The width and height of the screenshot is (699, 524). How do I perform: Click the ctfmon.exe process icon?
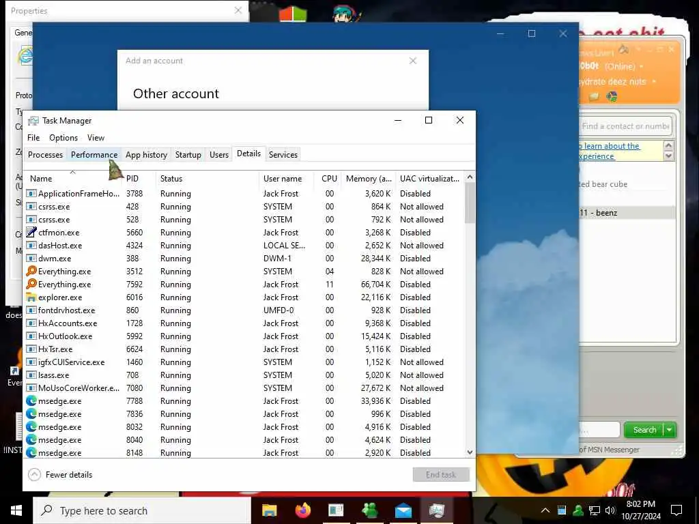click(x=31, y=232)
